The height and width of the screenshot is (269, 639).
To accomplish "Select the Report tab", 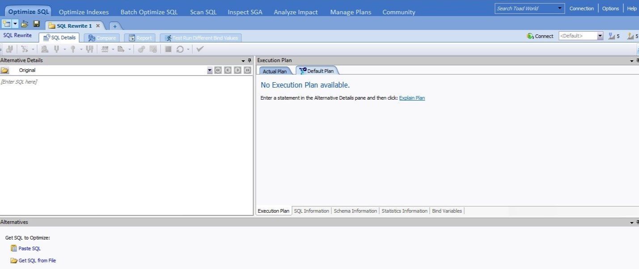I will click(140, 38).
